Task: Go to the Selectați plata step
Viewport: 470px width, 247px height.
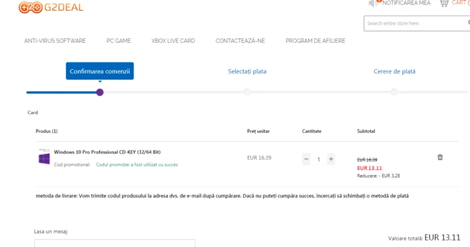Action: point(247,71)
